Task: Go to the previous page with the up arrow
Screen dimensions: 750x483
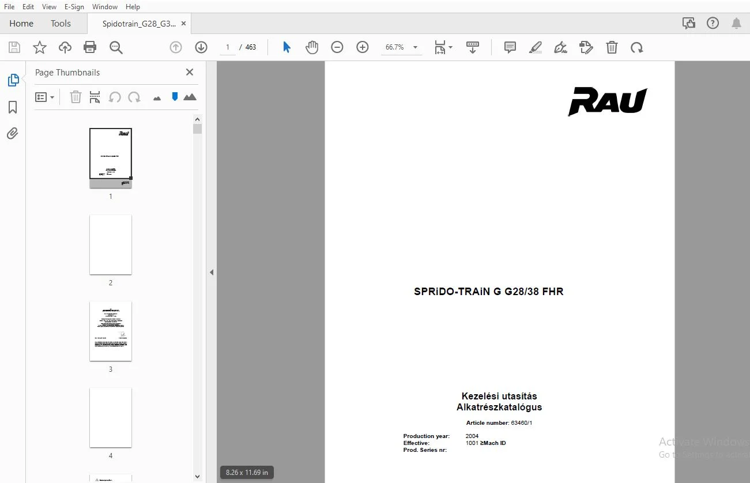Action: coord(176,47)
